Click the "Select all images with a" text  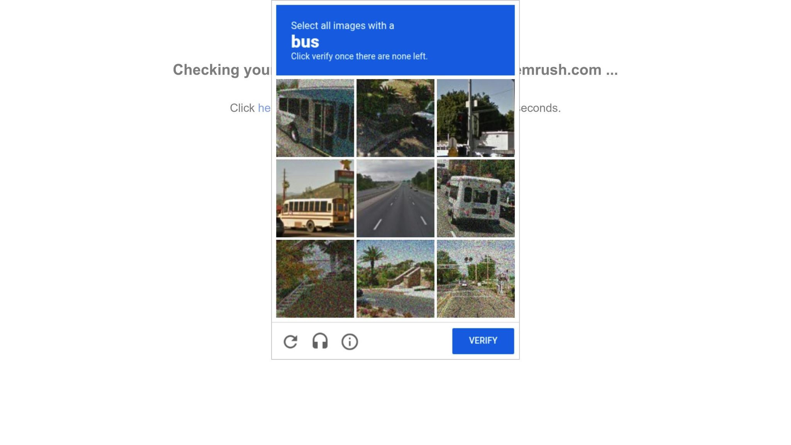pos(343,25)
